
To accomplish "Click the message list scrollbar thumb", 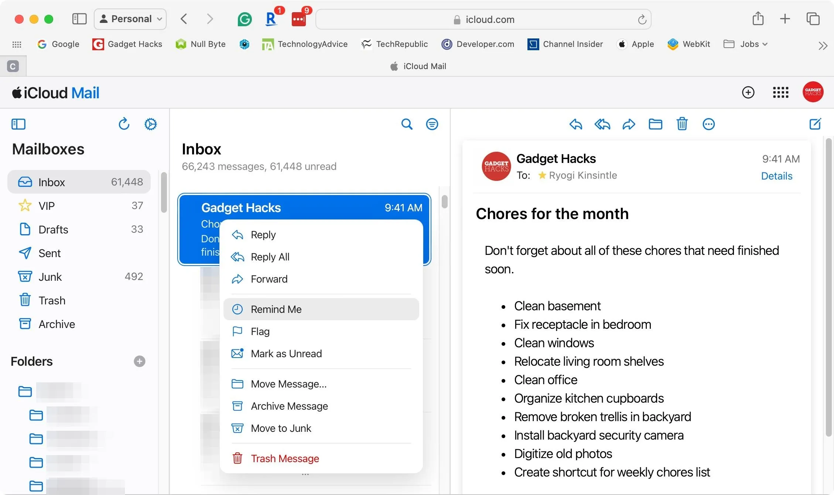I will (445, 202).
